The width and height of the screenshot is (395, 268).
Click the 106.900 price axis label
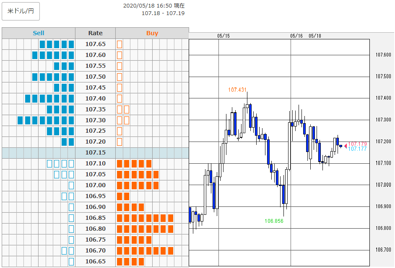(x=383, y=206)
